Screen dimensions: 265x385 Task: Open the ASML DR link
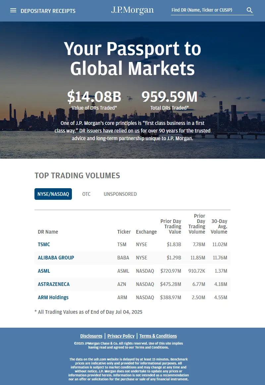coord(44,271)
